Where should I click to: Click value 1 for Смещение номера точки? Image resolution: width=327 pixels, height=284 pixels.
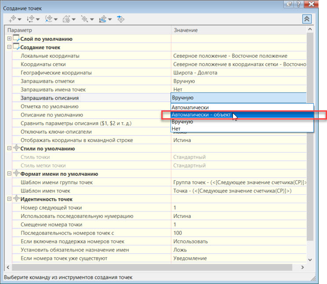[x=175, y=225]
